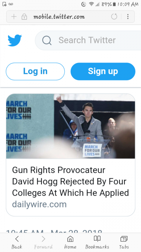Go back using the Back arrow
Image resolution: width=141 pixels, height=252 pixels.
[17, 242]
